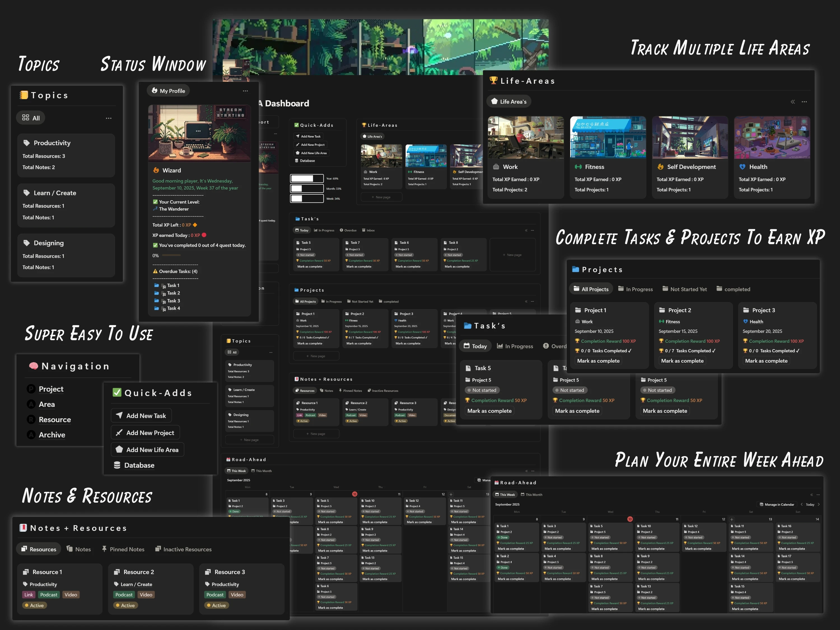The height and width of the screenshot is (630, 840).
Task: Click the tag icon on enlarged Designing topic card
Action: (x=27, y=243)
